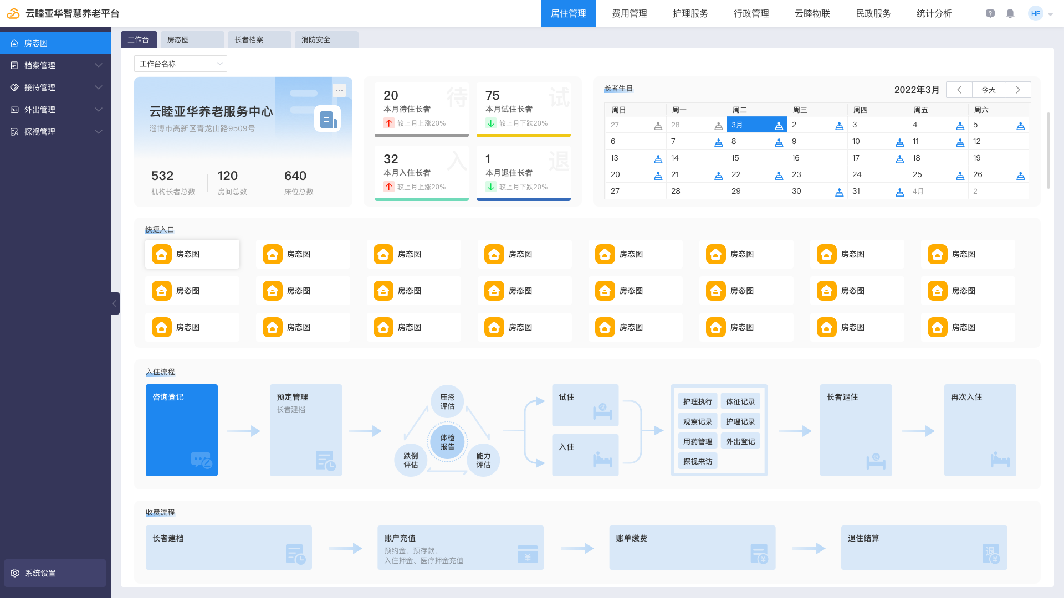Click the HF user avatar
Viewport: 1064px width, 598px height.
click(x=1035, y=13)
